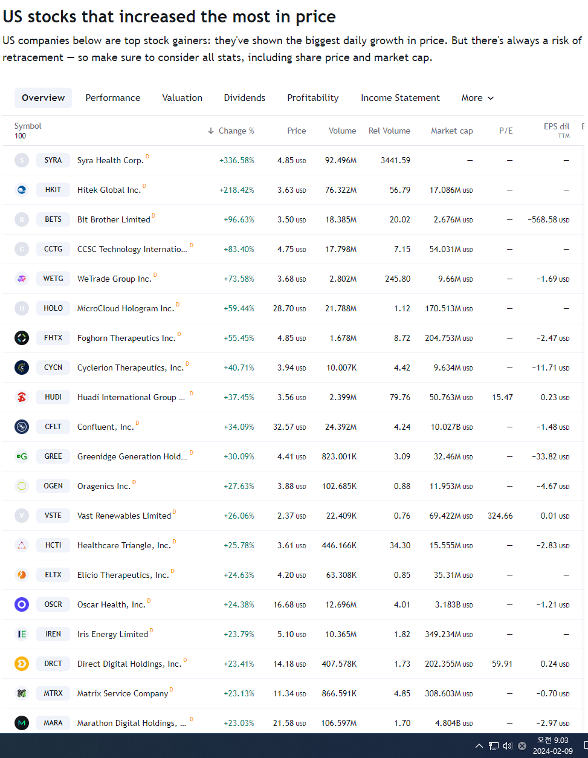The image size is (588, 758).
Task: Click the Huadi International logo icon
Action: 22,397
